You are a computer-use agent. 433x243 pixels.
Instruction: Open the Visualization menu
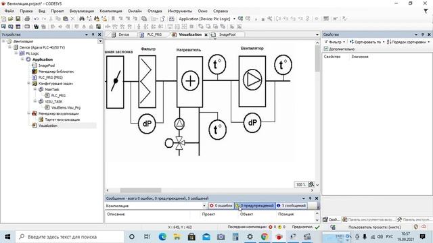[x=81, y=11]
